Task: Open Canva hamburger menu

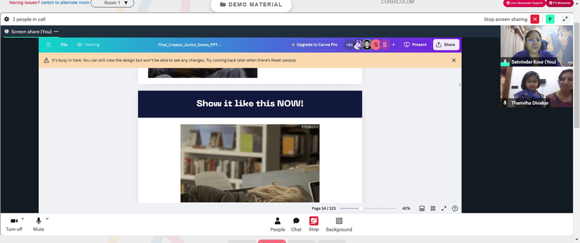Action: (49, 45)
